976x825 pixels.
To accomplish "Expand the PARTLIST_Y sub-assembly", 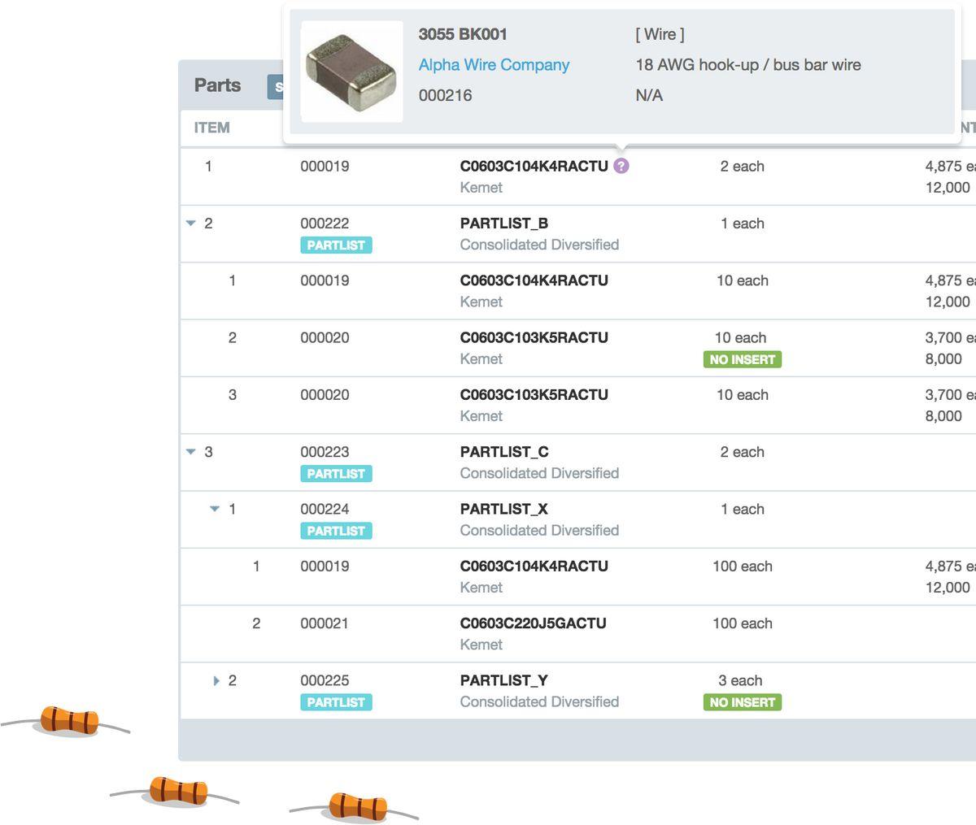I will coord(216,681).
